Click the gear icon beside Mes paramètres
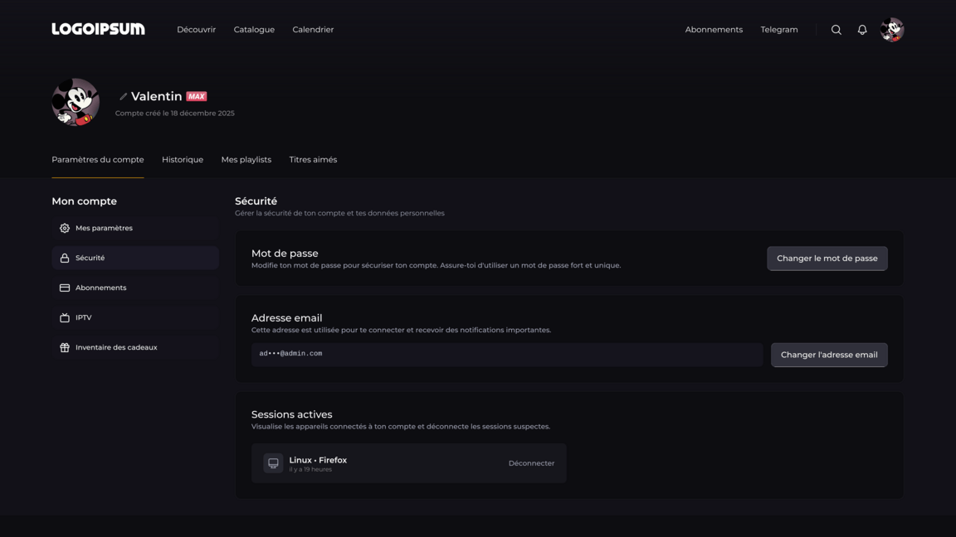956x537 pixels. pyautogui.click(x=64, y=228)
